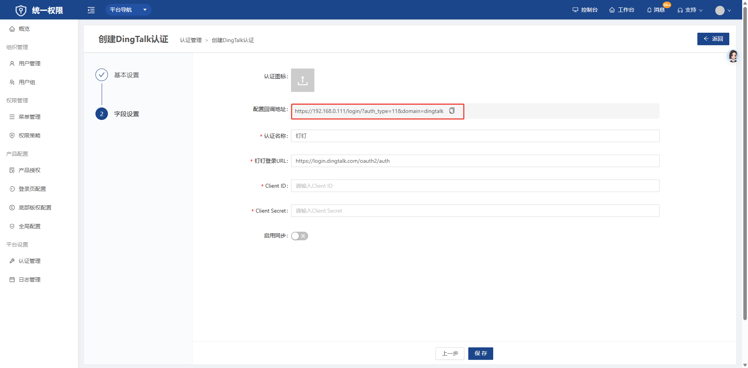Open 用户管理 in the sidebar
Screen dimensions: 748x368
tap(30, 63)
